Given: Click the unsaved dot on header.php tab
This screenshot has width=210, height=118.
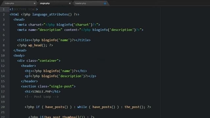Looking at the screenshot, I should [x=105, y=4].
